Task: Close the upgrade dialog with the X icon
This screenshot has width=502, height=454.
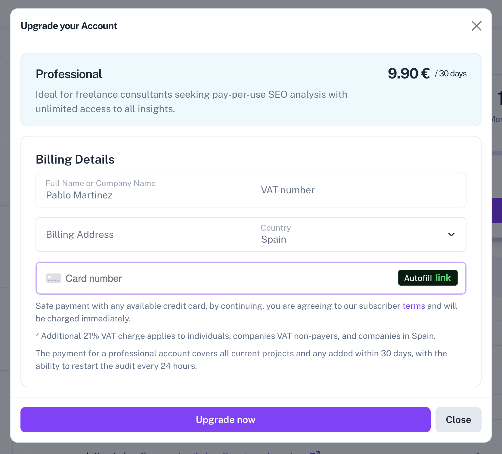Action: 476,26
